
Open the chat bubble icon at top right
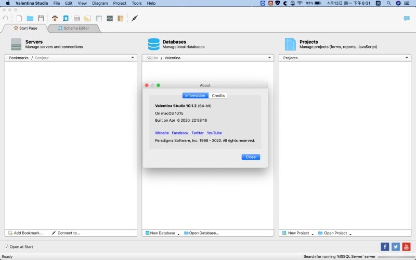(x=407, y=18)
